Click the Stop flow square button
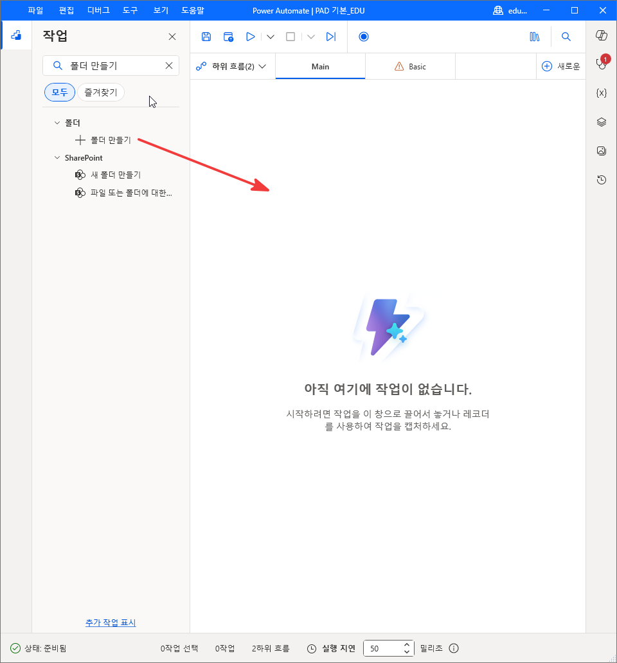The width and height of the screenshot is (617, 663). click(291, 37)
